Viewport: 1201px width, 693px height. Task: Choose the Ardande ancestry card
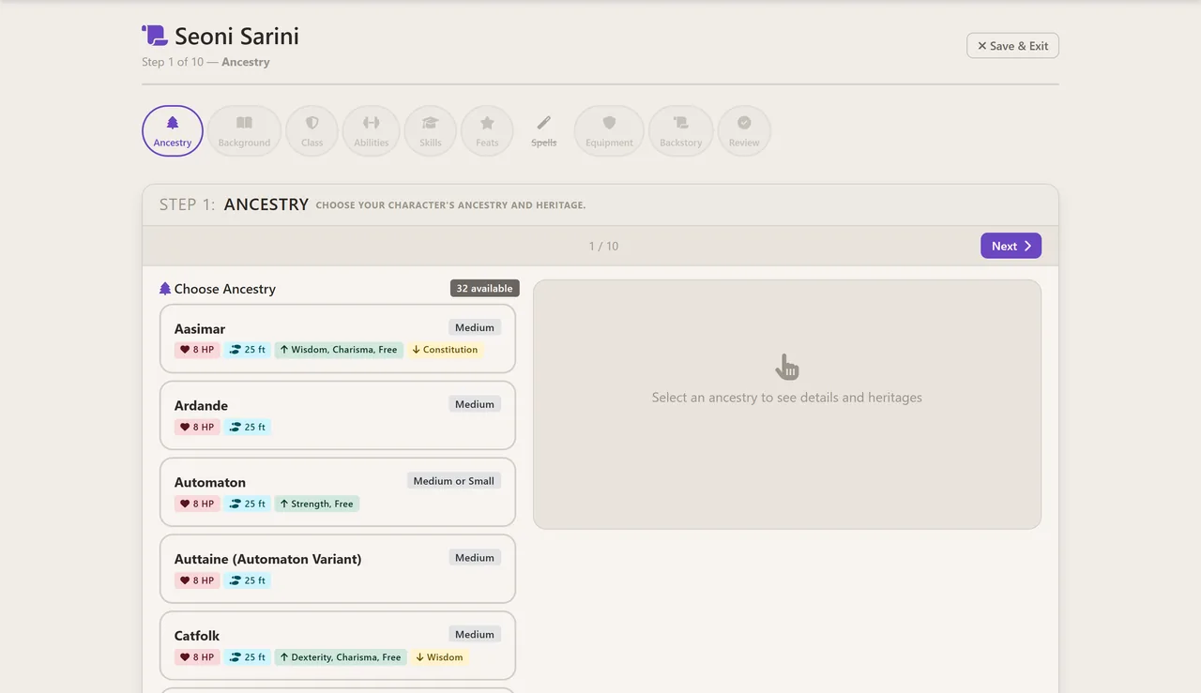pos(338,415)
